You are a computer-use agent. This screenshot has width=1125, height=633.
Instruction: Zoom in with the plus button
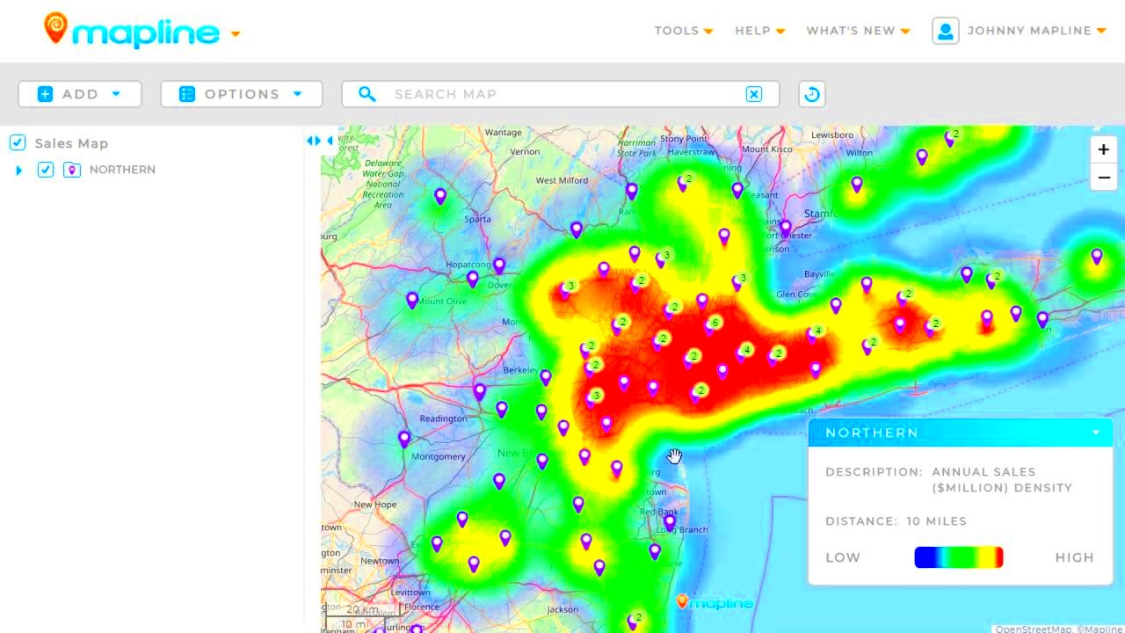point(1104,149)
